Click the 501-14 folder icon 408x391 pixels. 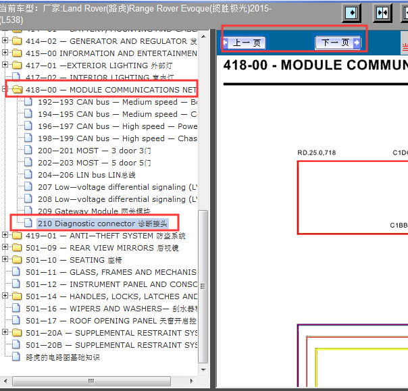coord(17,296)
